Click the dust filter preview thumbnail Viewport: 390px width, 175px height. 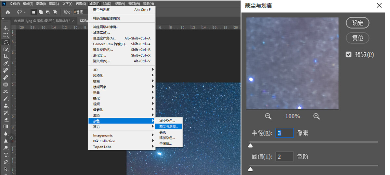[x=292, y=63]
